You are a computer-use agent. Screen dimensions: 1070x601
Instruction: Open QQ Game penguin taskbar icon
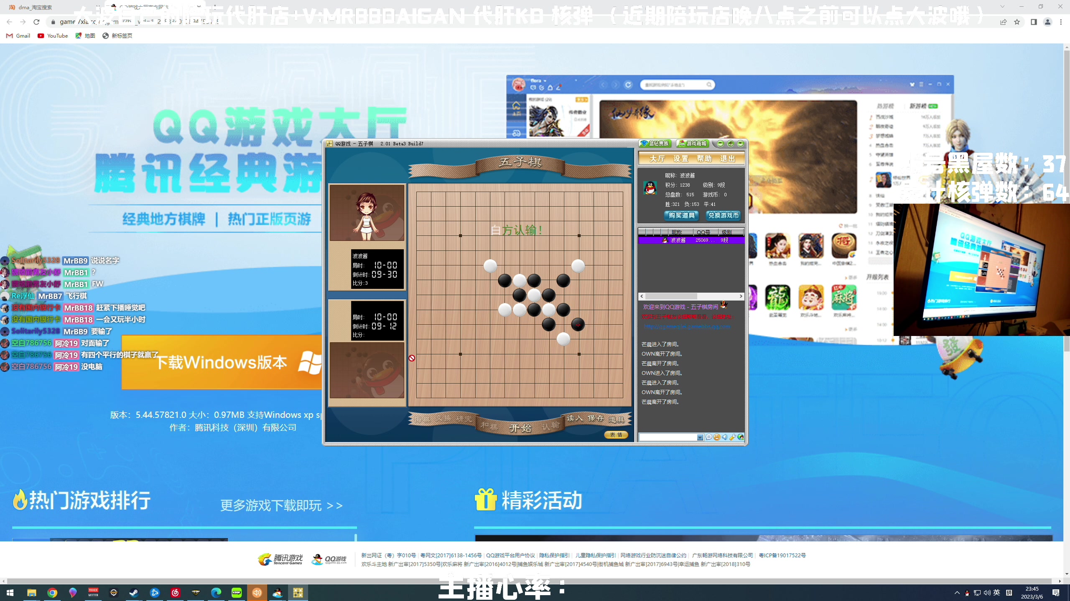(x=278, y=593)
